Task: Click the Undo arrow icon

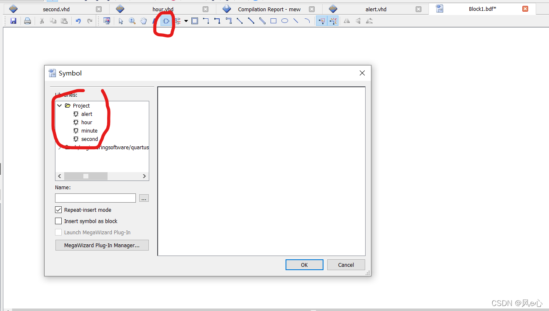Action: (78, 21)
